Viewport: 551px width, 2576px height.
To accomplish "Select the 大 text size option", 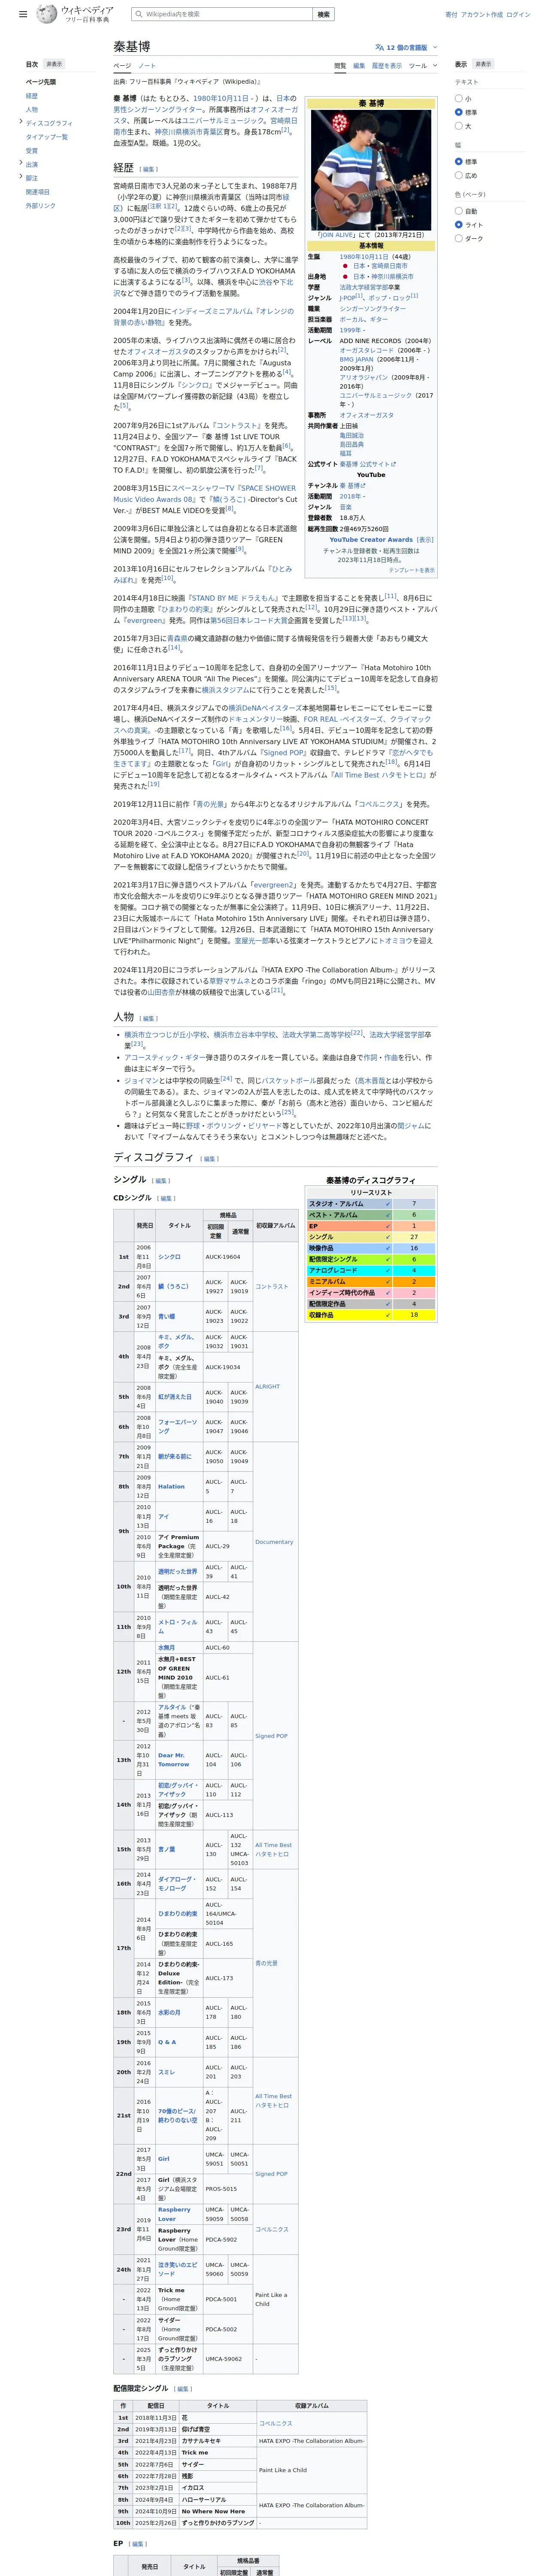I will click(459, 126).
